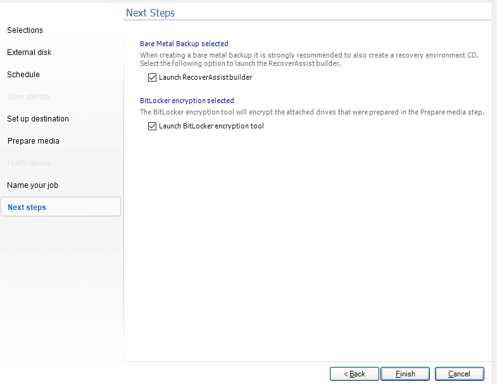Go to the Prepare media step
This screenshot has height=384, width=497.
pyautogui.click(x=34, y=141)
